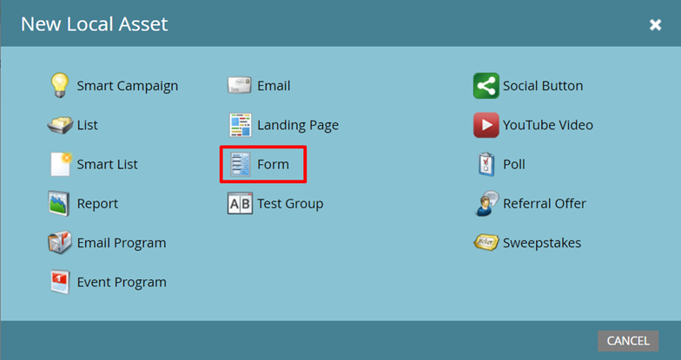Click the Sweepstakes ticket icon
This screenshot has height=360, width=681.
pyautogui.click(x=486, y=243)
